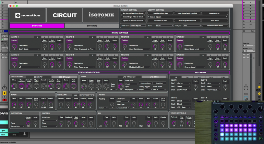Click the EQ High Freq knob
This screenshot has height=144, width=264.
[x=148, y=123]
